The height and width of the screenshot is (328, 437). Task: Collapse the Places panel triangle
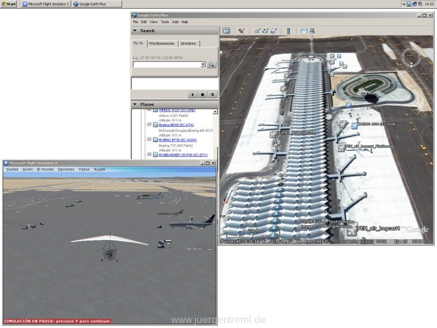coord(135,104)
